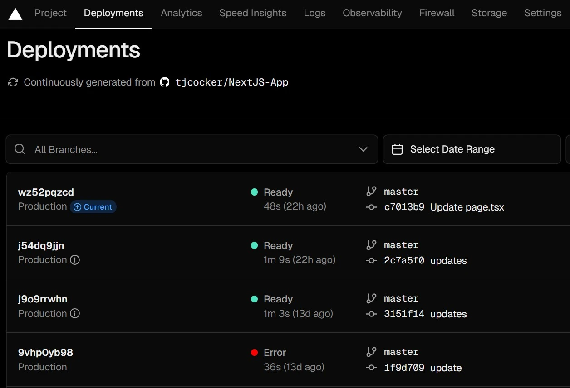Open the Speed Insights tab
Screen dimensions: 570x388
click(x=253, y=13)
